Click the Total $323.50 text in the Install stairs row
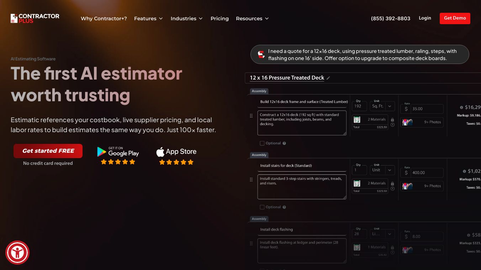Viewport: 481px width, 270px height. click(370, 191)
